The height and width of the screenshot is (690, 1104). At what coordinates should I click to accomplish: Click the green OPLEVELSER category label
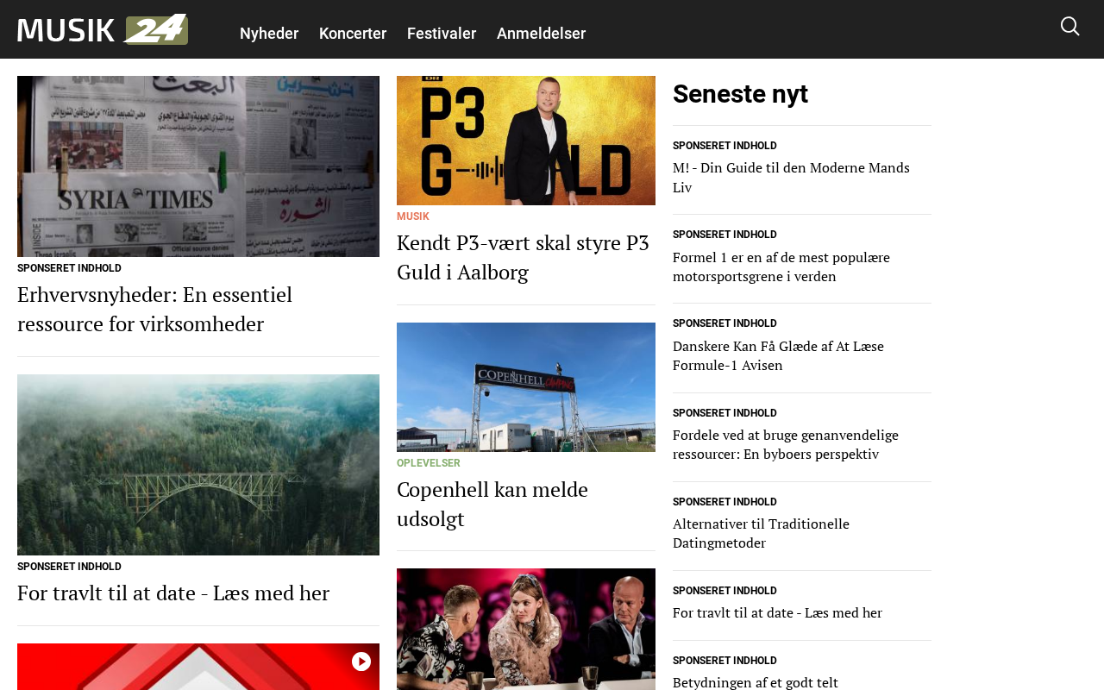pyautogui.click(x=429, y=463)
